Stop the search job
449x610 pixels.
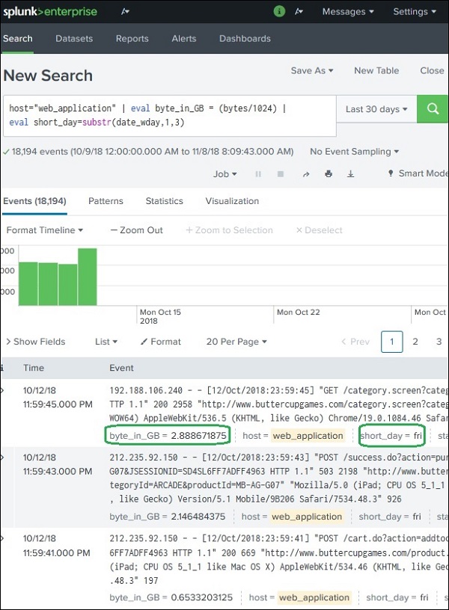(281, 173)
